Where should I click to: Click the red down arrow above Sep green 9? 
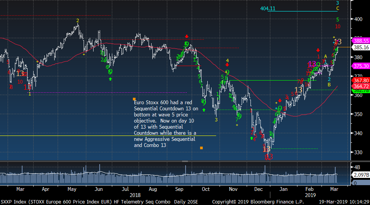(x=187, y=36)
